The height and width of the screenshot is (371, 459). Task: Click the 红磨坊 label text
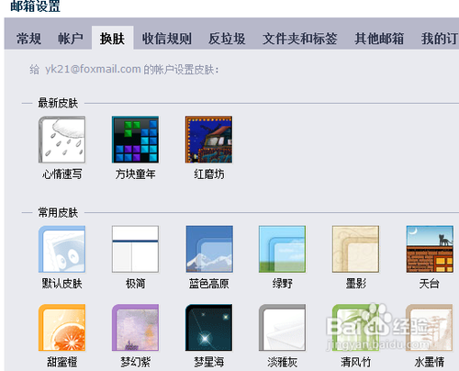(x=209, y=174)
